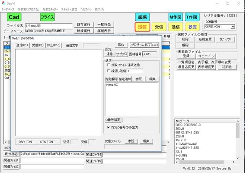
Task: Enable 複数ファイル連続送信 checkbox
Action: click(109, 65)
